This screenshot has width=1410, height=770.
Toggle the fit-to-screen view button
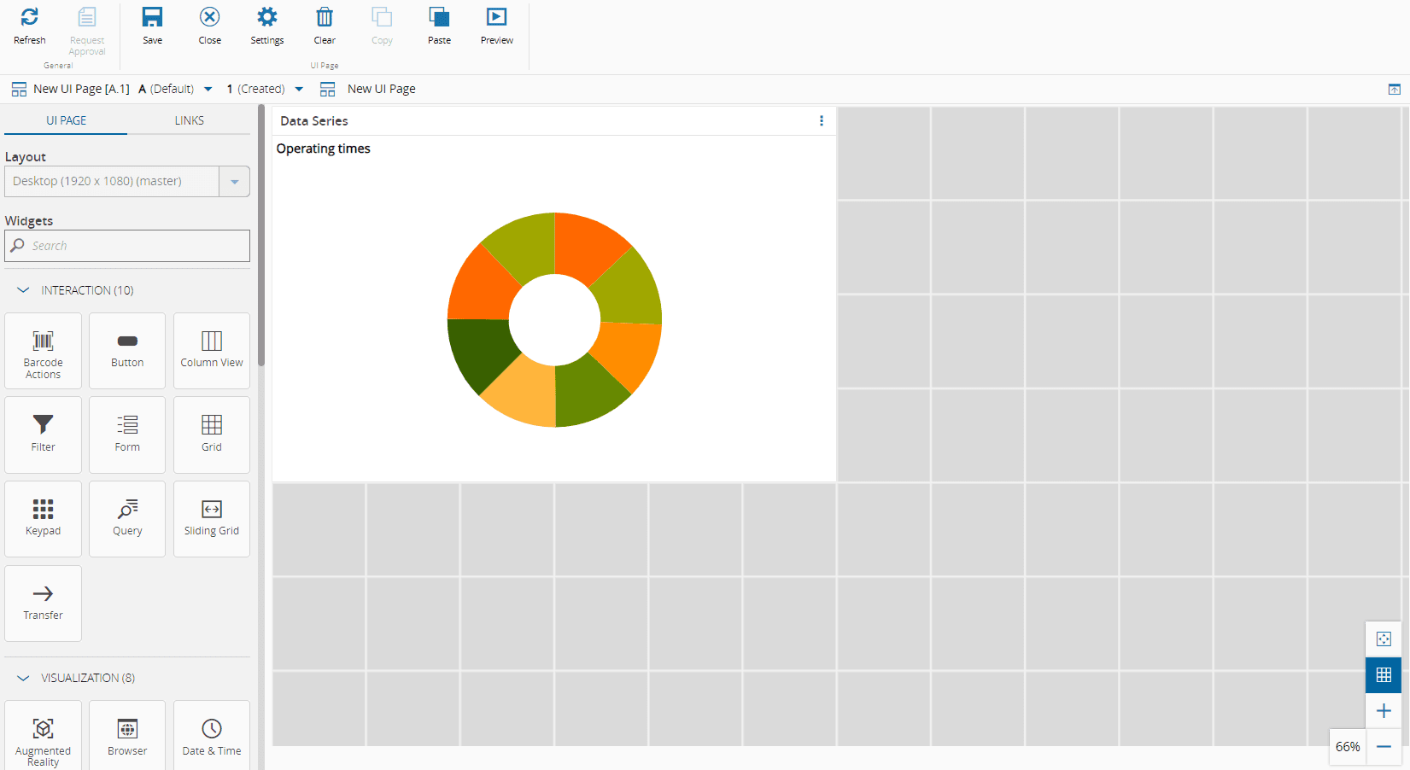(1384, 639)
